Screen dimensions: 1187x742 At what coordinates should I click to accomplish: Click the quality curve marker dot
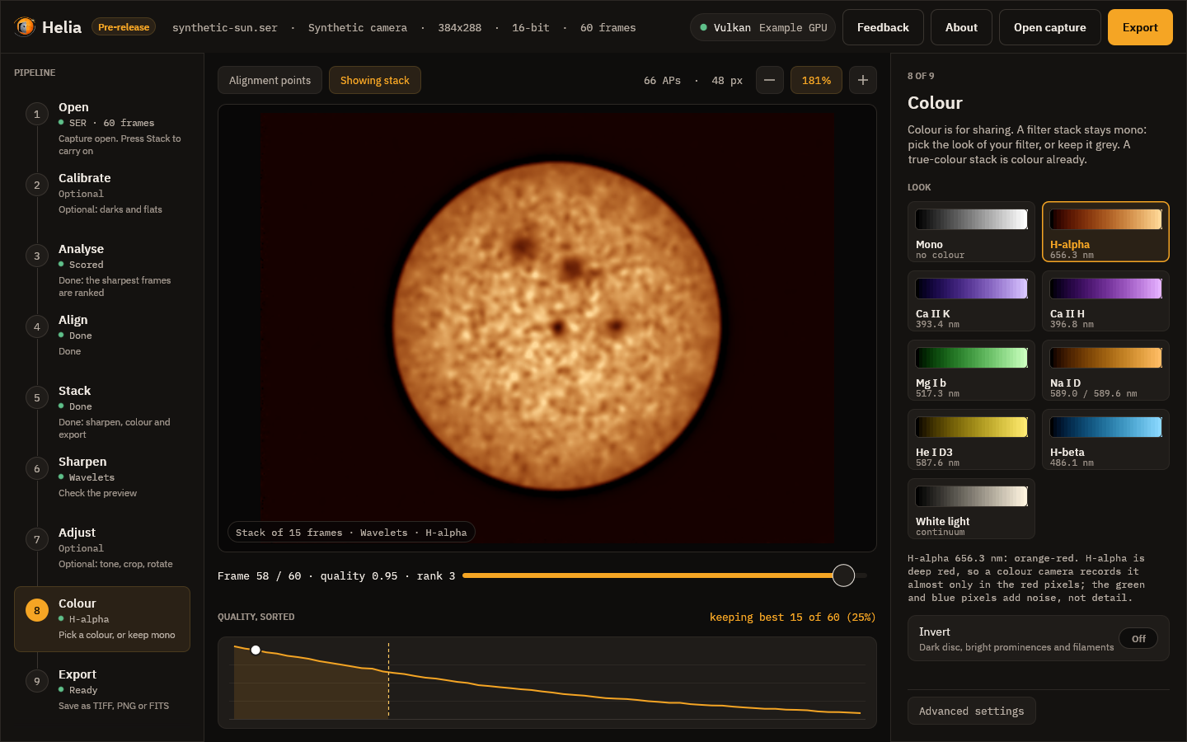(x=256, y=650)
